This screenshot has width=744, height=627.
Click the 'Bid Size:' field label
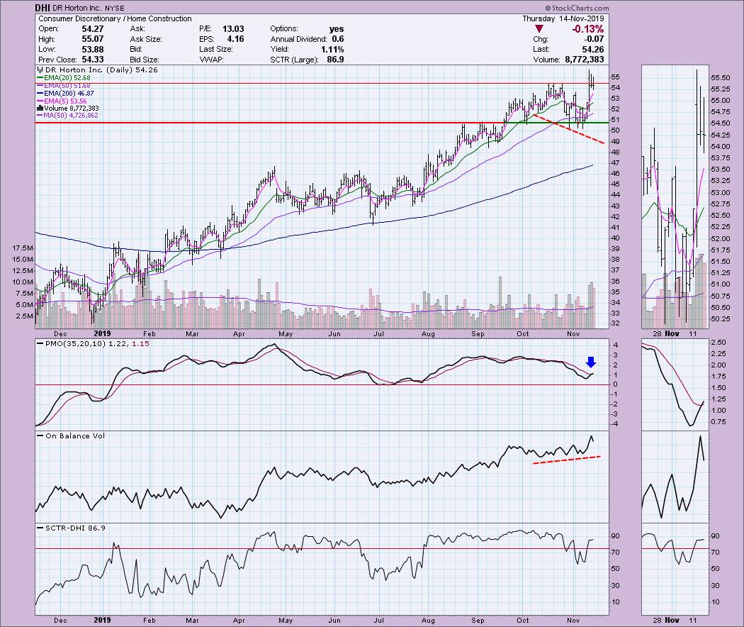(145, 60)
